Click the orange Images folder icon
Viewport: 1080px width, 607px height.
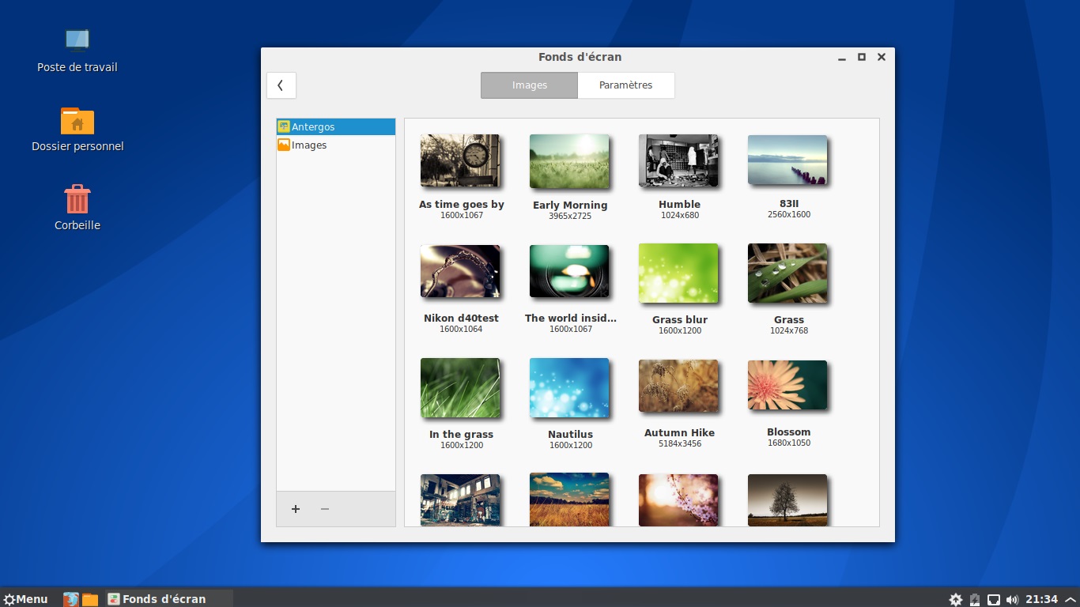(284, 145)
